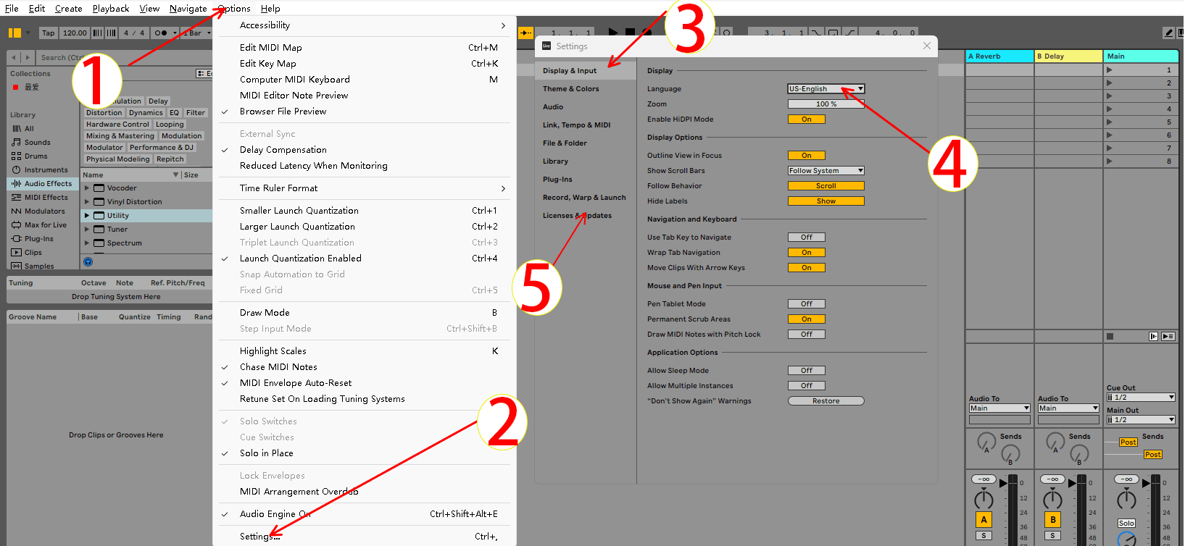Go back in browser history

click(x=15, y=57)
